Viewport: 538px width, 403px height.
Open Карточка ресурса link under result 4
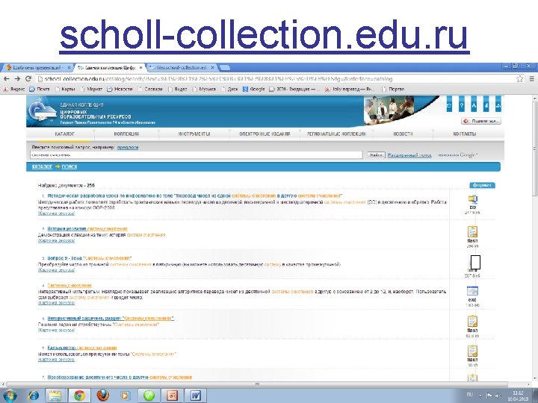pyautogui.click(x=56, y=303)
